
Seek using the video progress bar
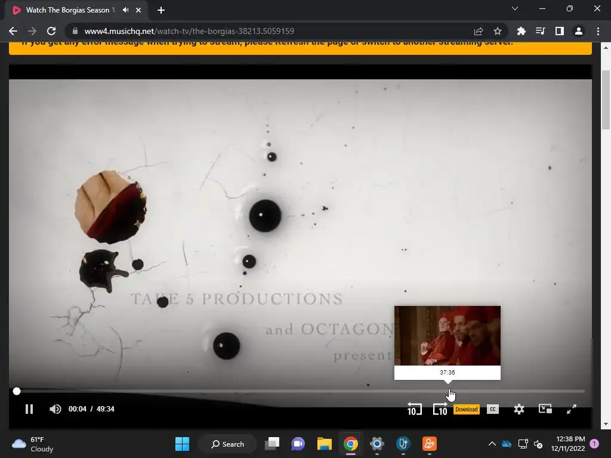point(300,391)
